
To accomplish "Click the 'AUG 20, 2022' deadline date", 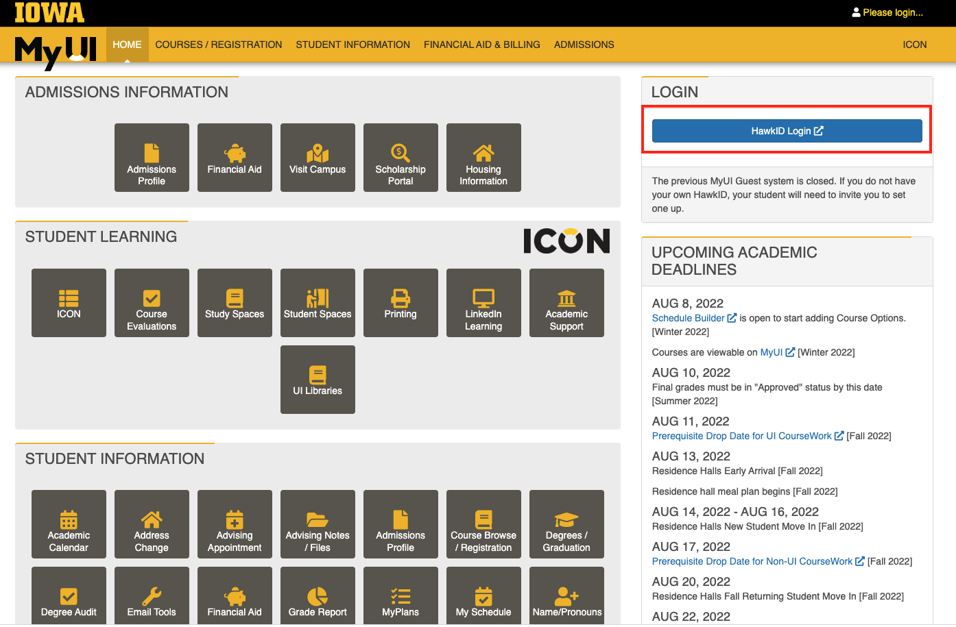I will pos(691,582).
